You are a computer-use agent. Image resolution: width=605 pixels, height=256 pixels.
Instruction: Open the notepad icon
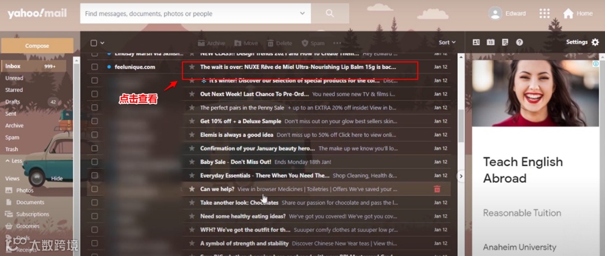pos(505,42)
